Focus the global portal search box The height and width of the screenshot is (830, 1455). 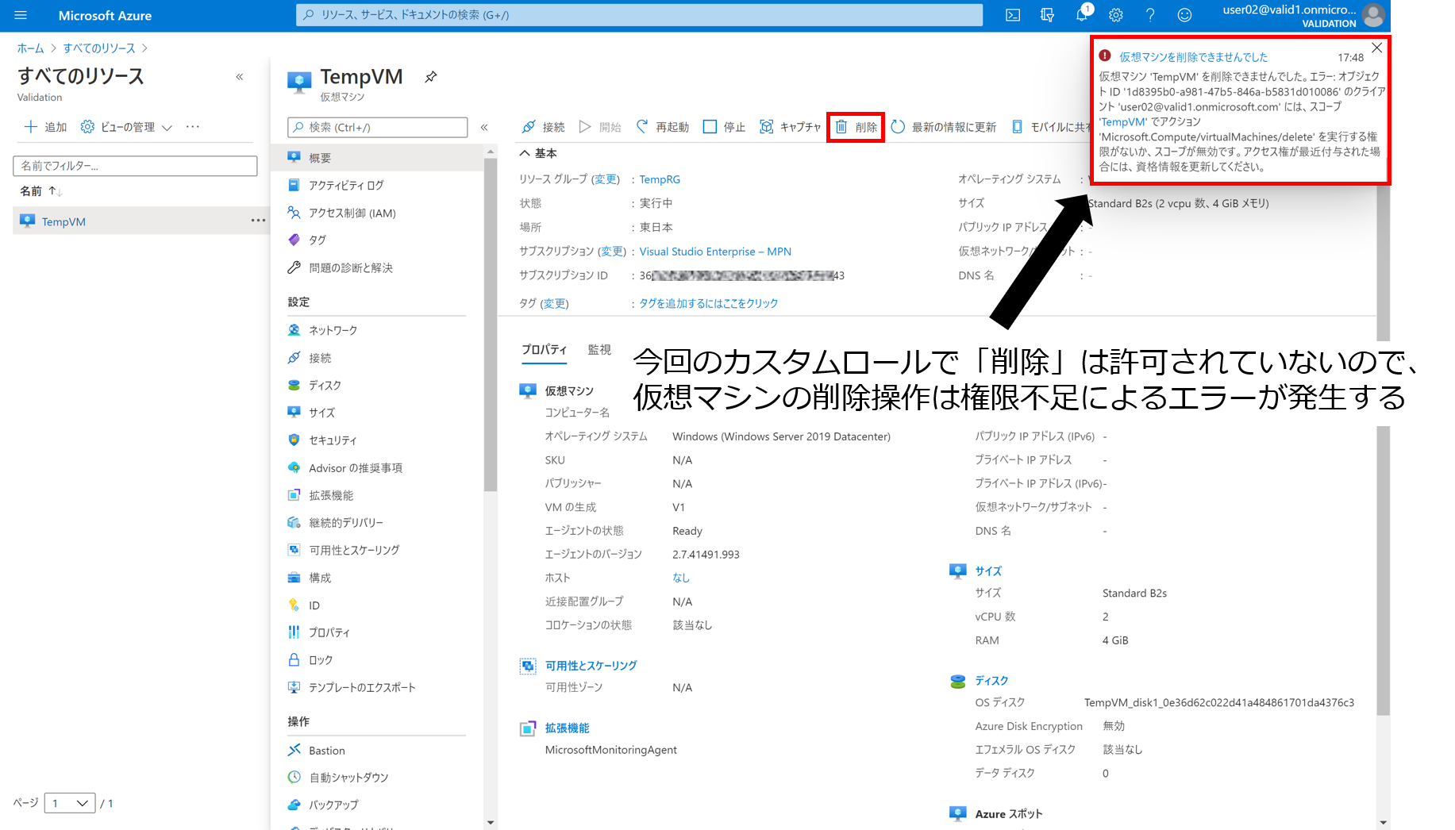639,15
